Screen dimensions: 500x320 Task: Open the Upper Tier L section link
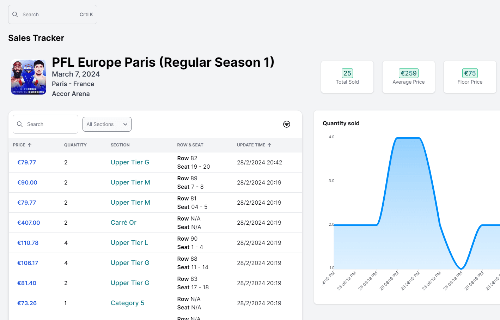[x=129, y=243]
